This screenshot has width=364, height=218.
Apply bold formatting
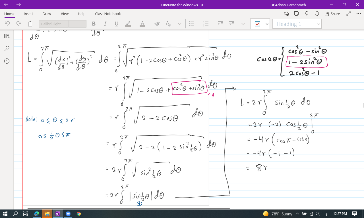coord(94,24)
